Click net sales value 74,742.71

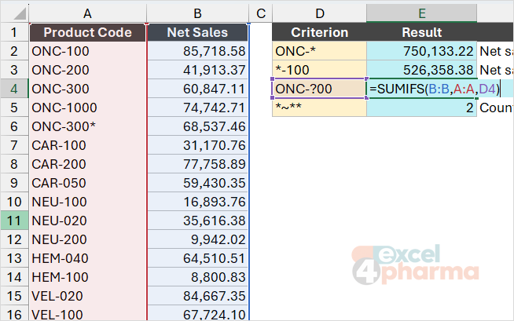[x=198, y=108]
